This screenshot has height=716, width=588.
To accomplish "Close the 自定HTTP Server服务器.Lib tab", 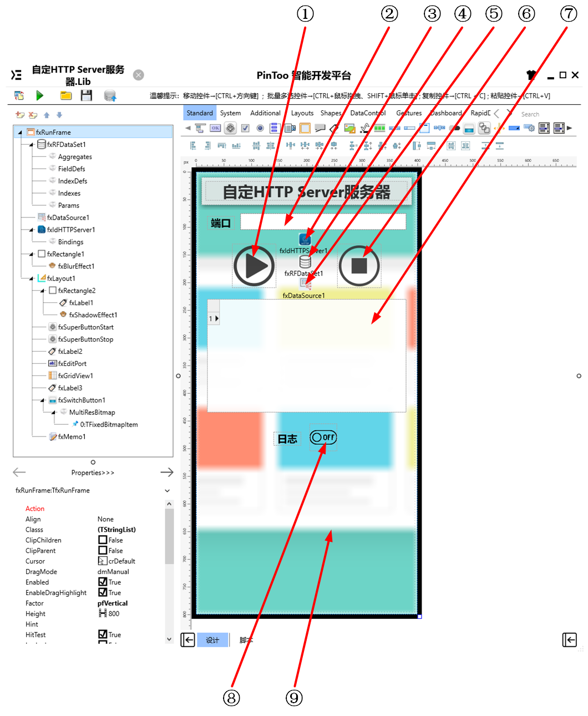I will pyautogui.click(x=139, y=75).
